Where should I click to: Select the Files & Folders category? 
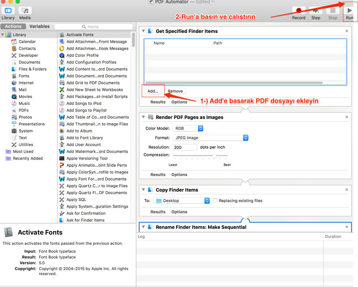click(x=33, y=69)
